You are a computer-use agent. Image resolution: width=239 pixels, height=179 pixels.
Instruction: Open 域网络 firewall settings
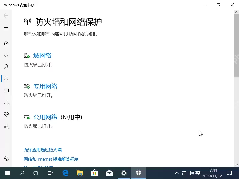[x=42, y=55]
